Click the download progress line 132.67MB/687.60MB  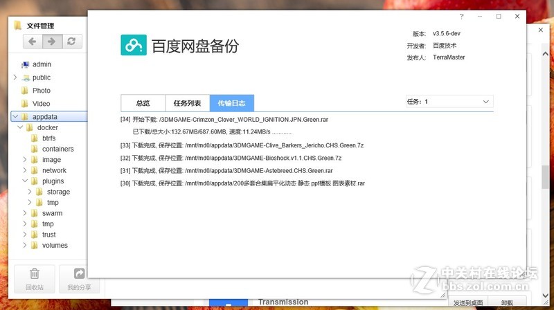coord(212,132)
